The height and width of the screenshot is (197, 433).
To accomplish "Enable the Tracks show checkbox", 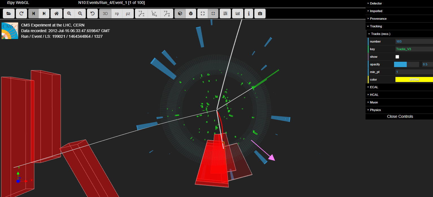I will point(397,57).
